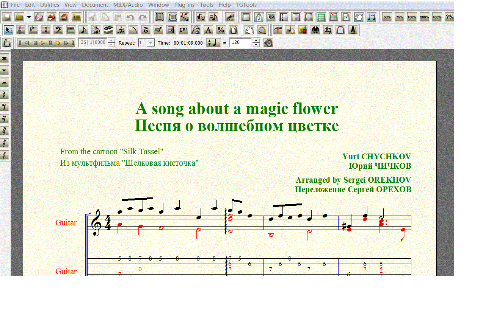Select the Repeat tool
The width and height of the screenshot is (483, 309).
[x=171, y=30]
